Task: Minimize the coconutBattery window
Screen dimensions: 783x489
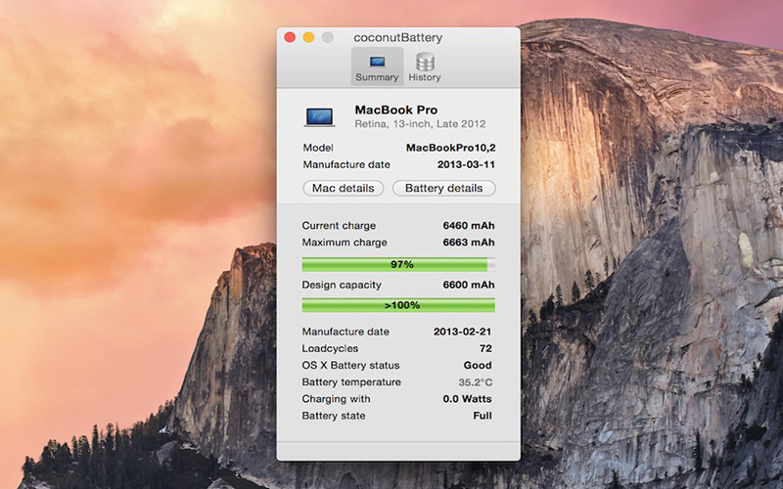Action: [308, 37]
